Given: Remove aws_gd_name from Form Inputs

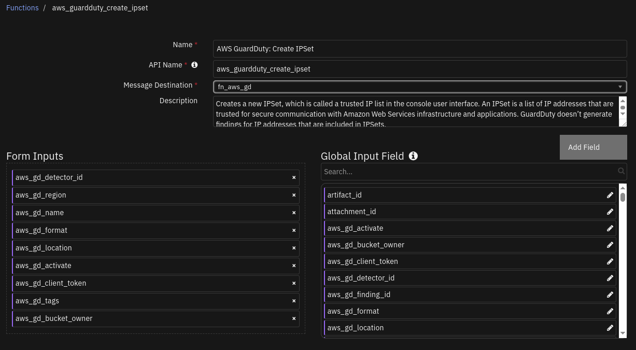Looking at the screenshot, I should pyautogui.click(x=294, y=213).
